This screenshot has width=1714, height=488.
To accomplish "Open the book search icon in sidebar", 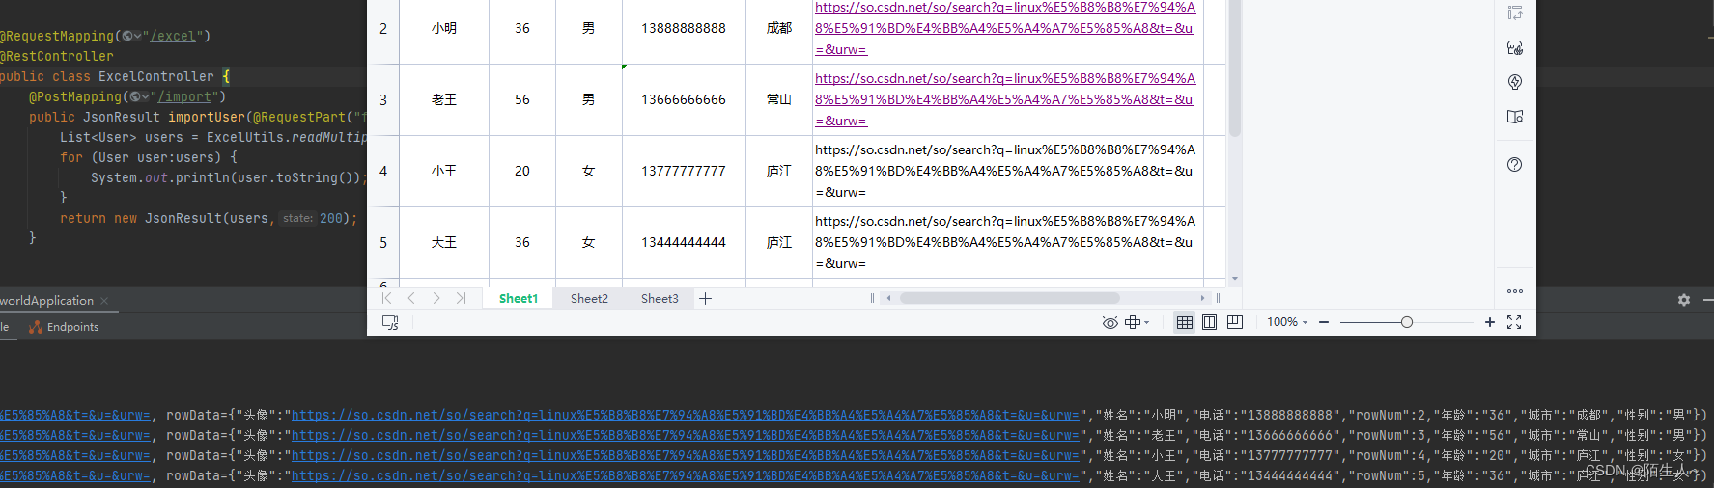I will pos(1515,117).
